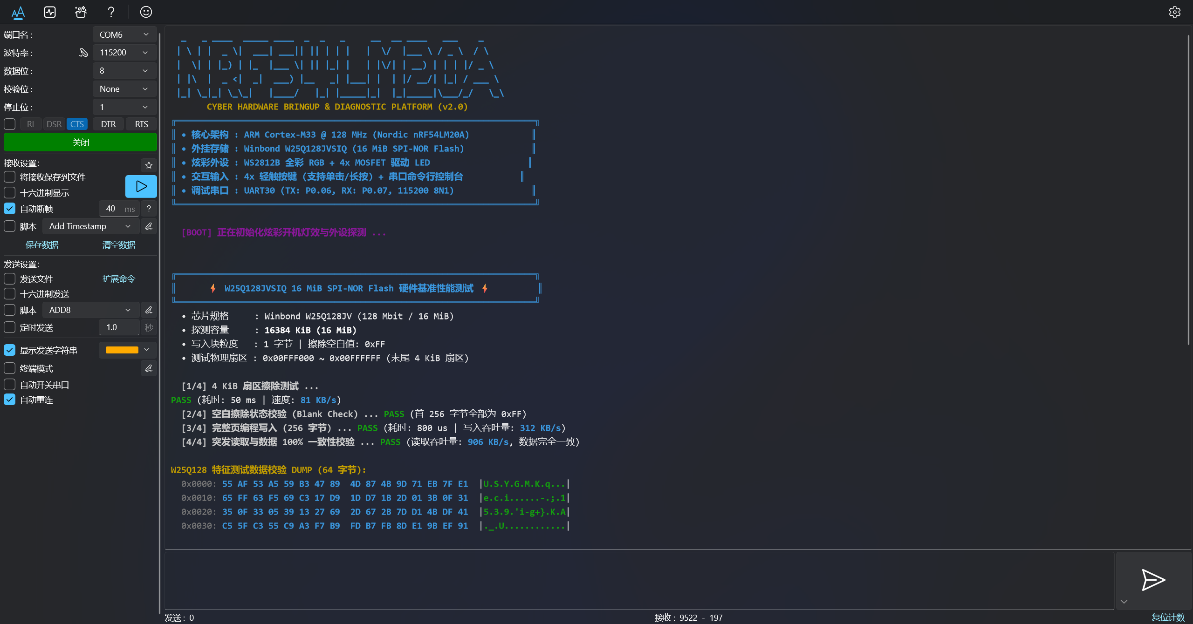
Task: Toggle show sent string checkbox
Action: point(10,350)
